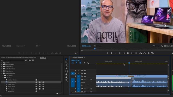Toggle timeline Snap magnet
This screenshot has width=173, height=97.
pos(76,63)
